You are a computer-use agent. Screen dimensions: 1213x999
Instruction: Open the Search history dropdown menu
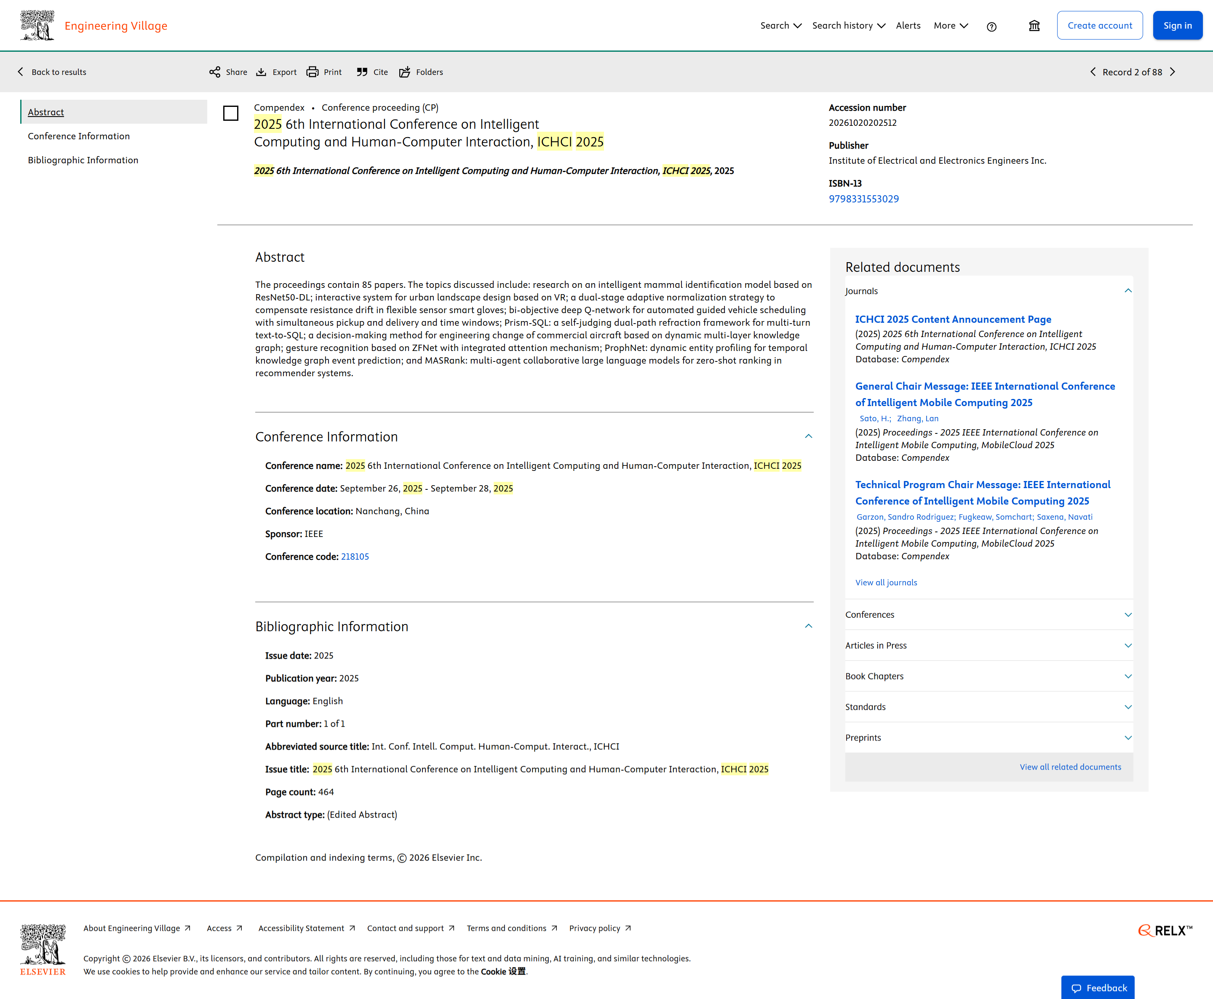(848, 26)
